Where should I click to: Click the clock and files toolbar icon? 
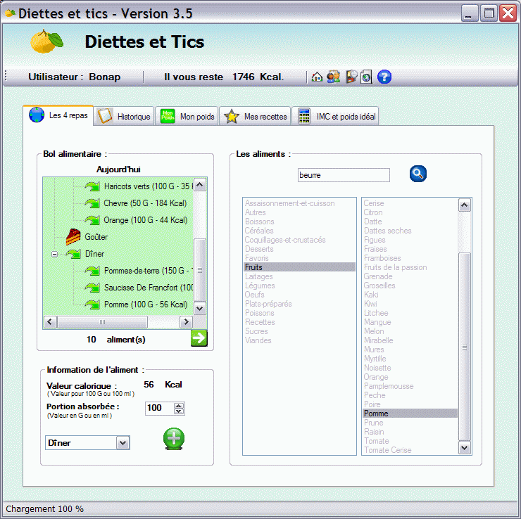(351, 77)
